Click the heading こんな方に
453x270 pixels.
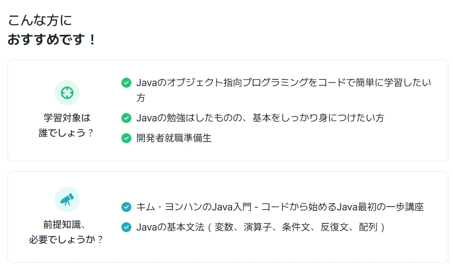(x=39, y=21)
